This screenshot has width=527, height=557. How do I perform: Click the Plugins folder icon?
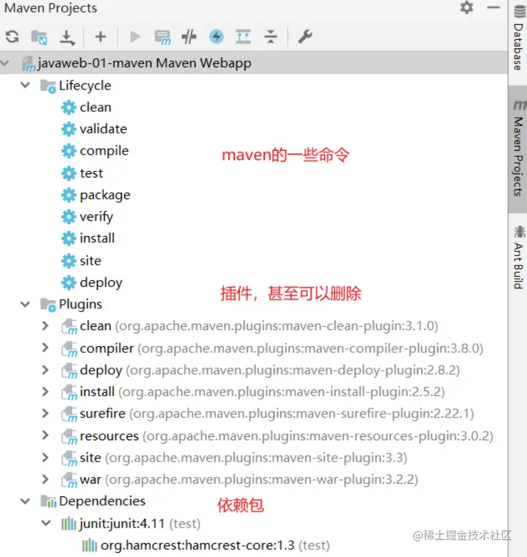pos(48,305)
